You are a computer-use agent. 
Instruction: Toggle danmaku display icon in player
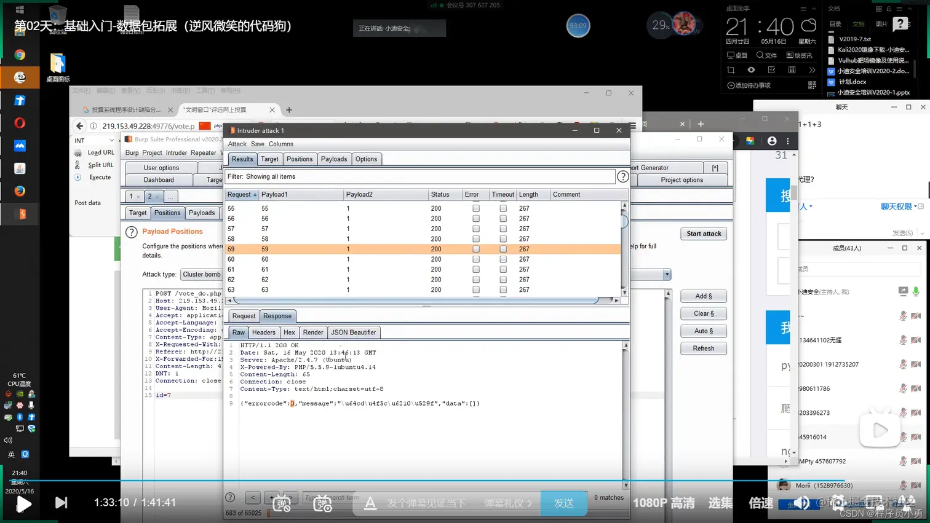tap(282, 503)
